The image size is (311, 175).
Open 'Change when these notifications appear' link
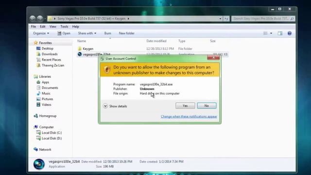tap(189, 117)
